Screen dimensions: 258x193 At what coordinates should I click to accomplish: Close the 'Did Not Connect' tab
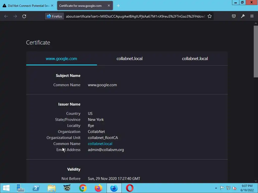tap(52, 6)
